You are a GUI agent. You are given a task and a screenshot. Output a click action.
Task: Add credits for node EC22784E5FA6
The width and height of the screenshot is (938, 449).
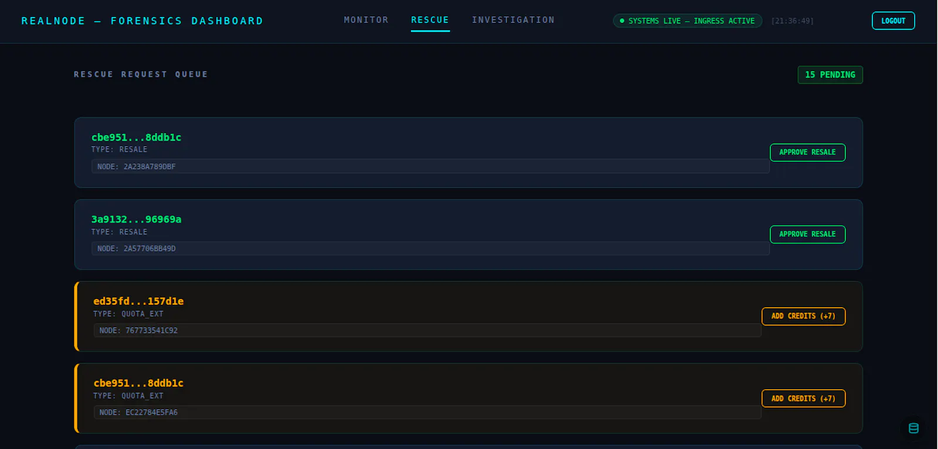803,399
